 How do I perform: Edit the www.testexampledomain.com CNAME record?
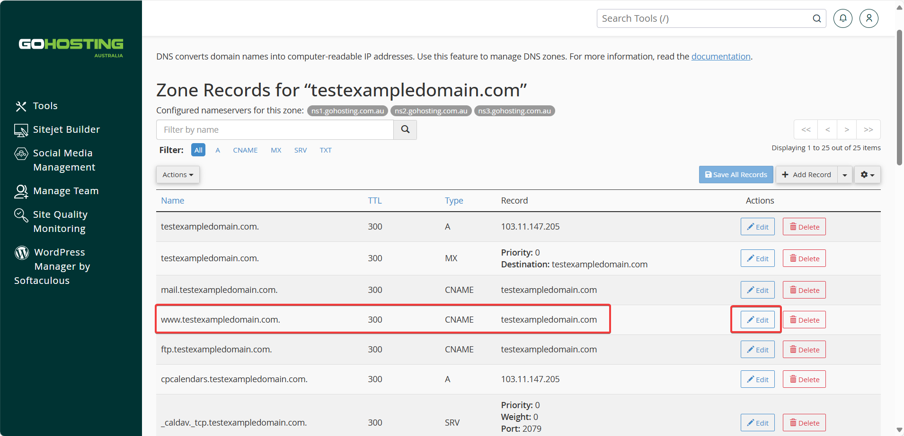pyautogui.click(x=758, y=320)
